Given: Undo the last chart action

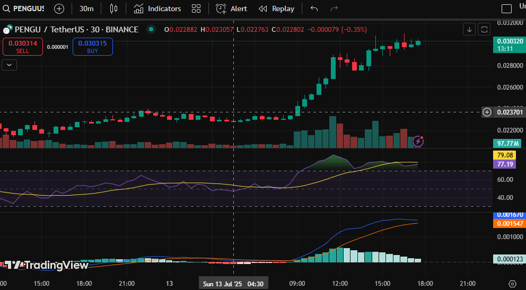Looking at the screenshot, I should [x=314, y=8].
